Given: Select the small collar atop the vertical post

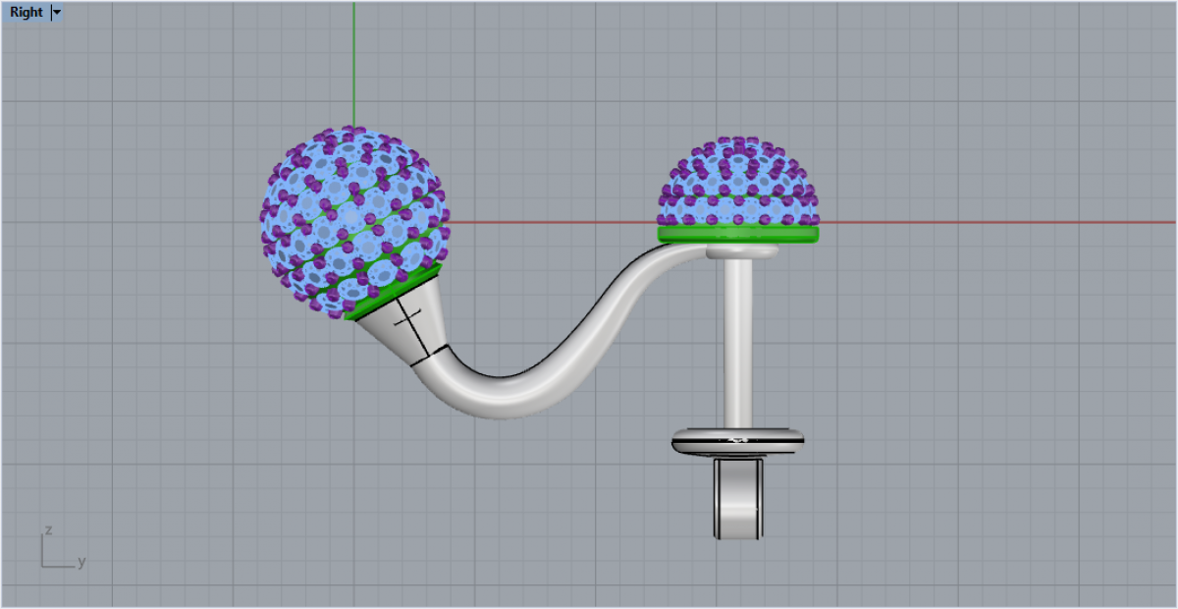Looking at the screenshot, I should 741,253.
